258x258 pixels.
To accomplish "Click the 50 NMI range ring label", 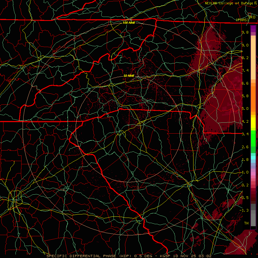I will click(129, 76).
